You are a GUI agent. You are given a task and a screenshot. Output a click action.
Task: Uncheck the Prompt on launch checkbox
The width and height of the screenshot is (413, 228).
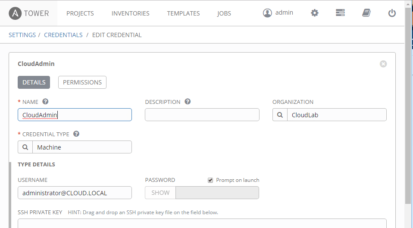210,180
